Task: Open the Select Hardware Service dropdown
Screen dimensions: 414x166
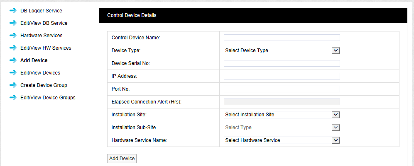Action: coord(282,140)
